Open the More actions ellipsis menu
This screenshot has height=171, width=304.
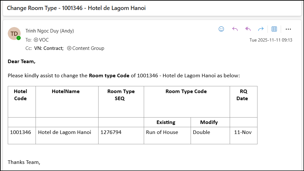288,29
